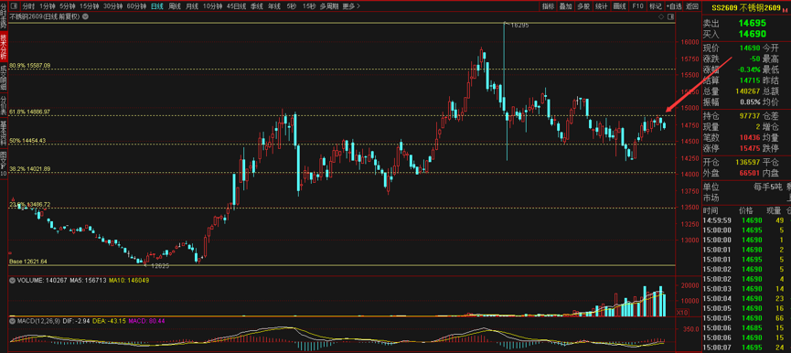Switch to 年线 yearly chart

coord(274,6)
